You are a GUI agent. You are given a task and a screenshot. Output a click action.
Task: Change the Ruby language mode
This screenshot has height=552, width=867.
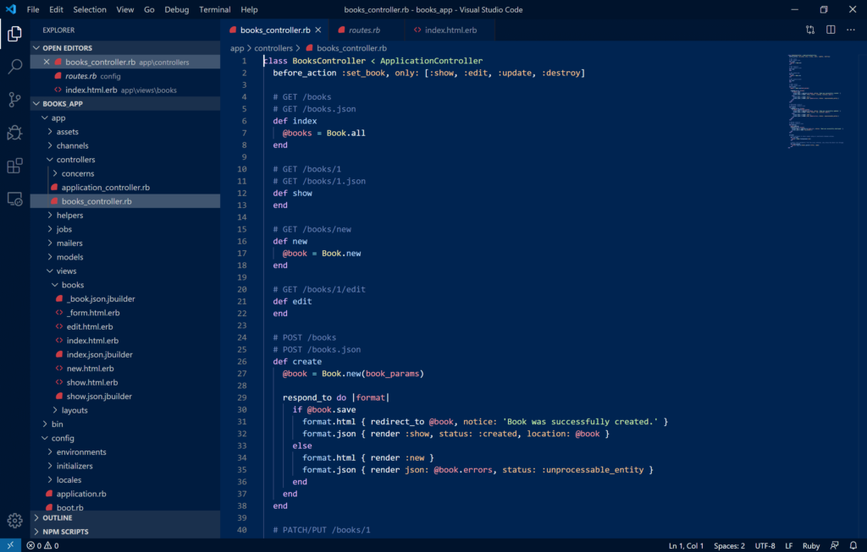coord(810,545)
